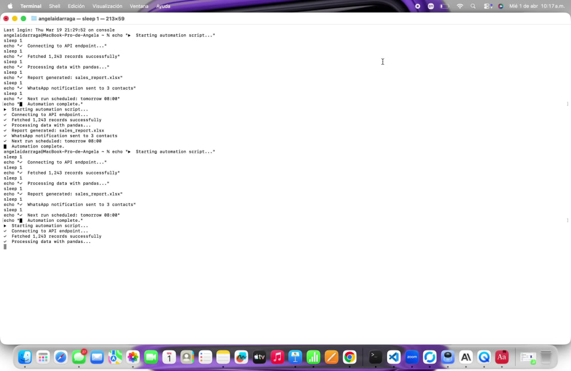Open the red Dictionary Aa app in Dock
The image size is (571, 371).
502,357
